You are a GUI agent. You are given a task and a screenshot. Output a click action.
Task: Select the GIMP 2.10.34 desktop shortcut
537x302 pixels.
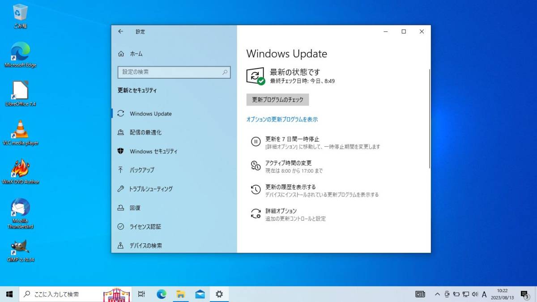(20, 251)
